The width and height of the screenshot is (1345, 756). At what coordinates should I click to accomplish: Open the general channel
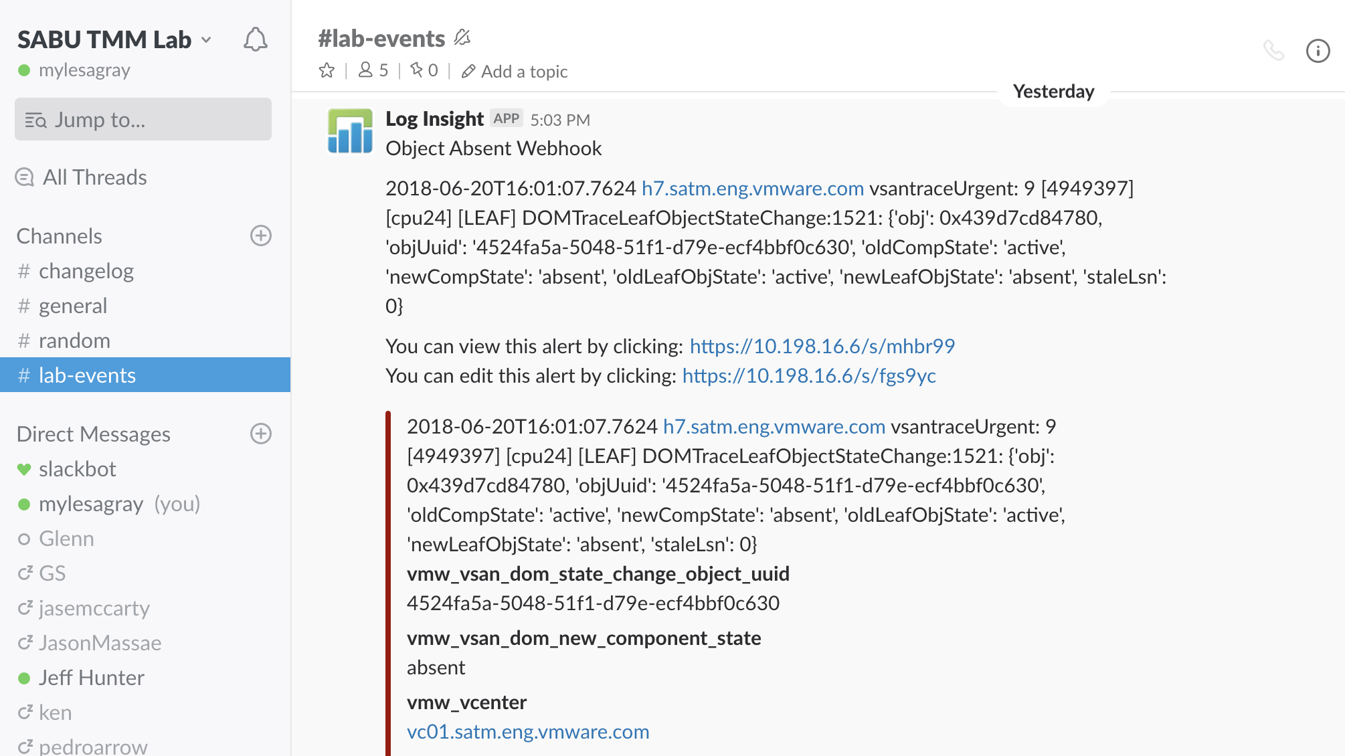(x=72, y=306)
